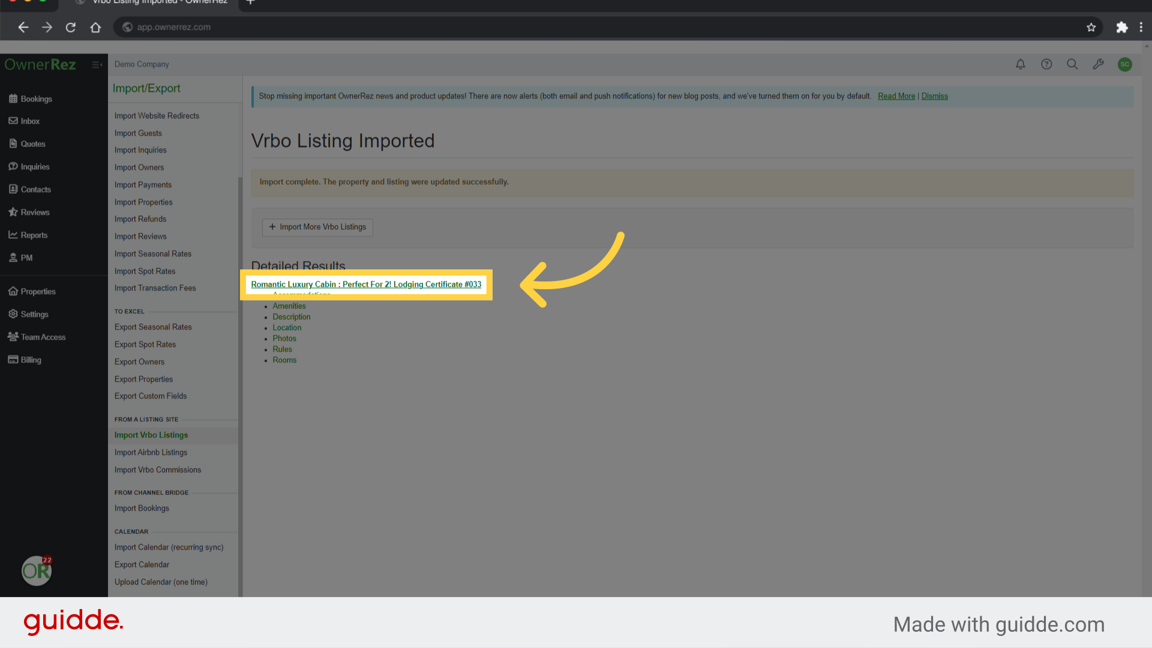
Task: Open the Romantic Luxury Cabin listing link
Action: pyautogui.click(x=366, y=284)
